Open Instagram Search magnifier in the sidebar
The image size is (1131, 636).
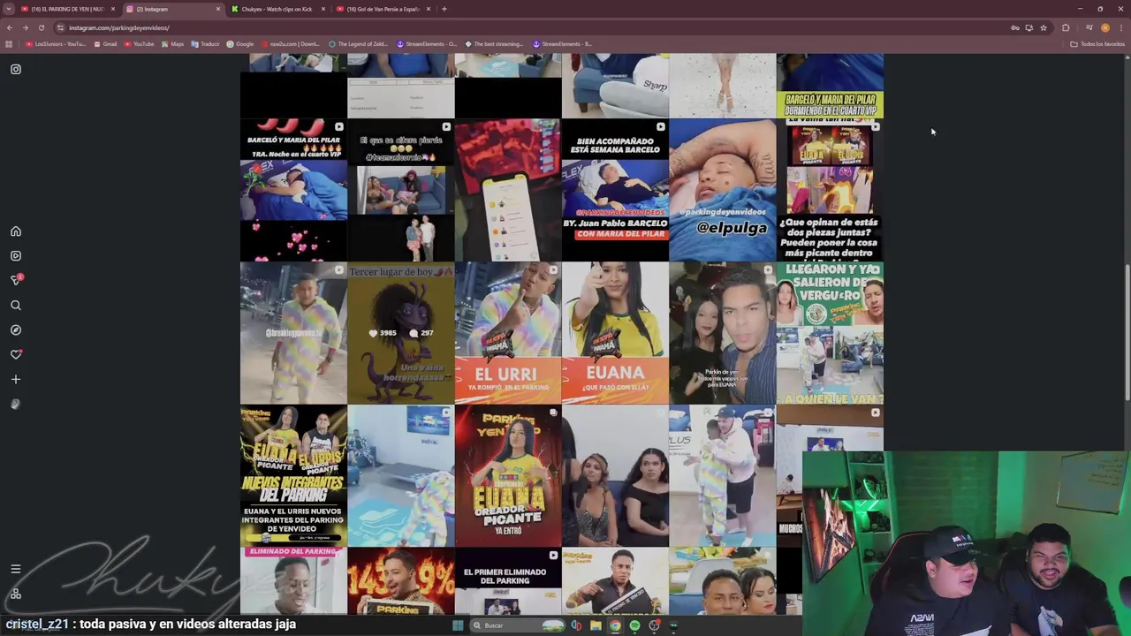(16, 306)
